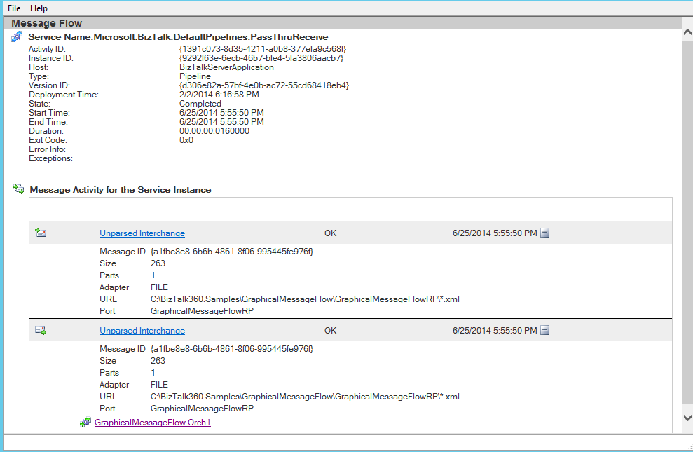Click the Activity ID GUID value
This screenshot has height=452, width=693.
263,49
